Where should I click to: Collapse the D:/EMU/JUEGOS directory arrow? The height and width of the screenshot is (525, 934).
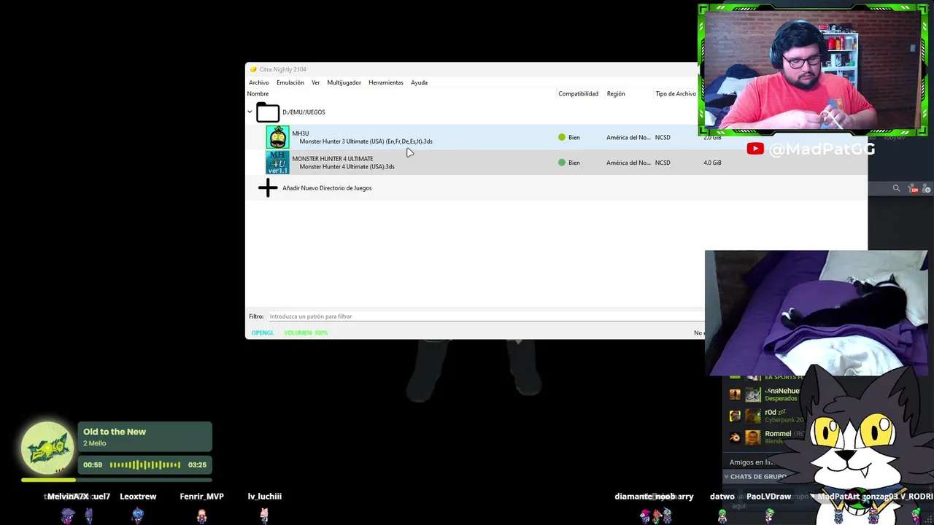tap(250, 112)
